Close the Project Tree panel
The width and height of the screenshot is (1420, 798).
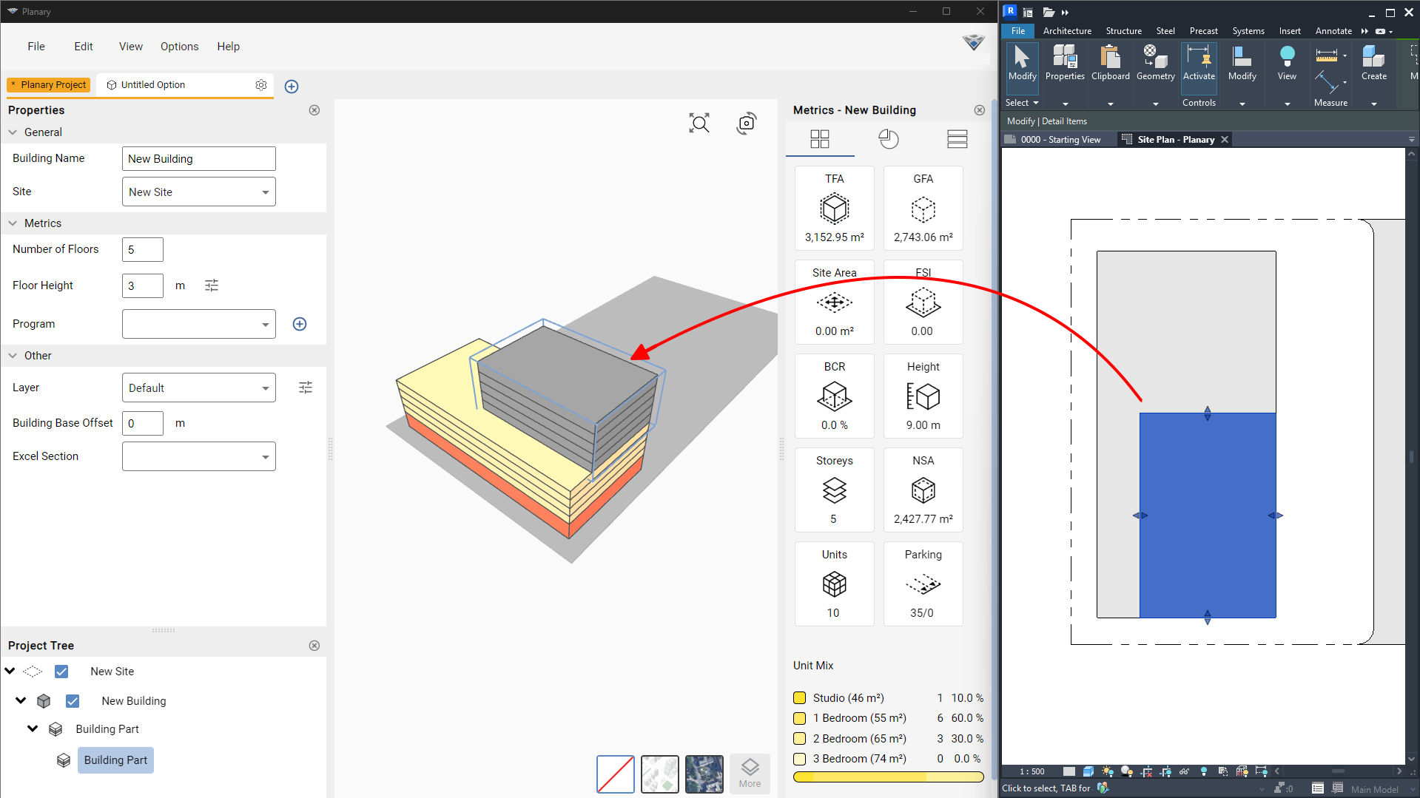click(314, 646)
